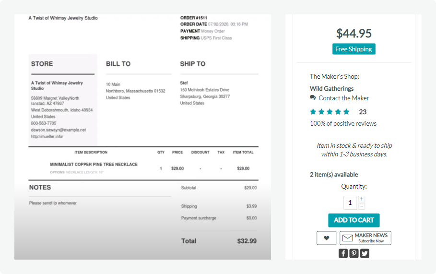This screenshot has height=274, width=436.
Task: Click the quantity input field
Action: [350, 203]
